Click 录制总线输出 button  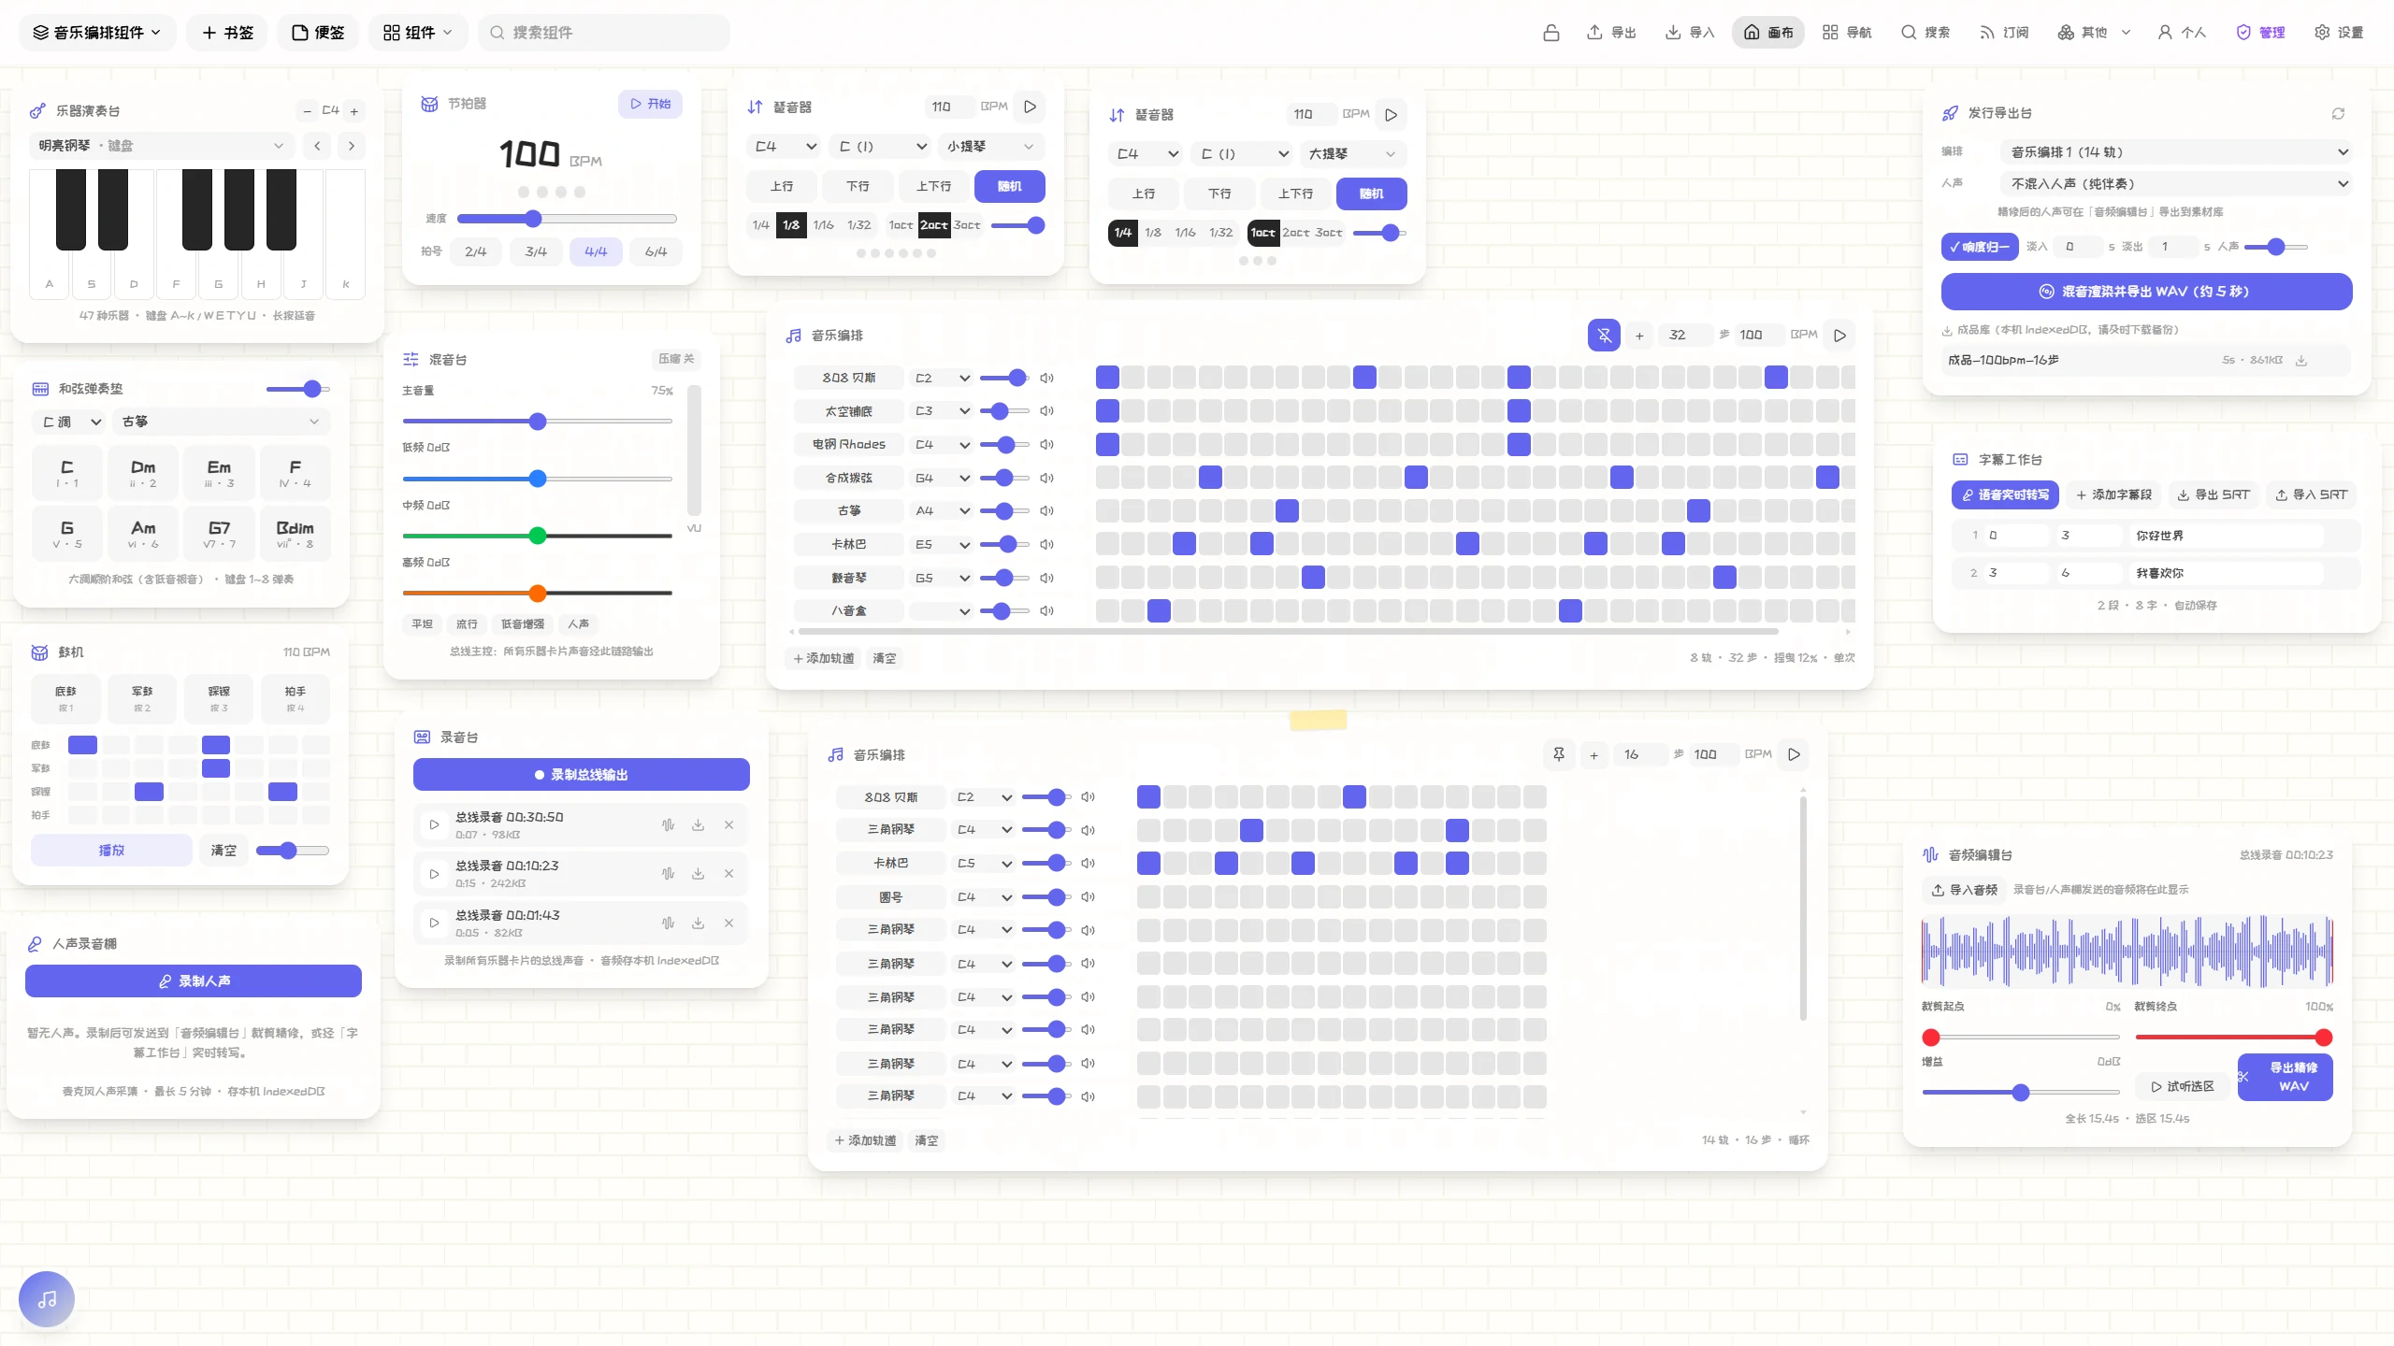tap(581, 774)
